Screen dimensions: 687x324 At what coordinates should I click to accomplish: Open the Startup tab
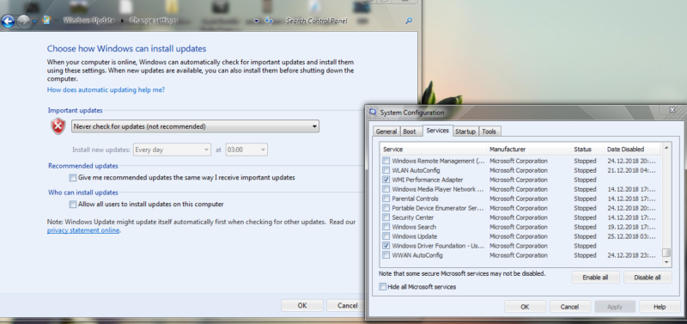[x=465, y=131]
